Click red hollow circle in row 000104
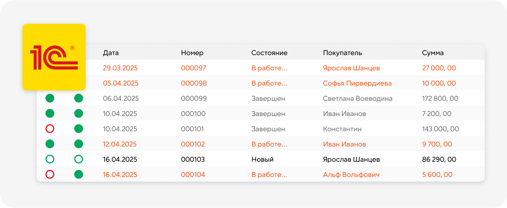 (x=50, y=174)
